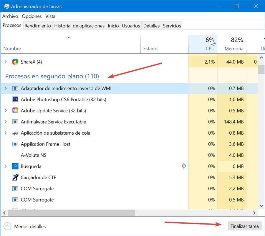Sort by the Memoria column header
This screenshot has height=236, width=265.
click(232, 44)
